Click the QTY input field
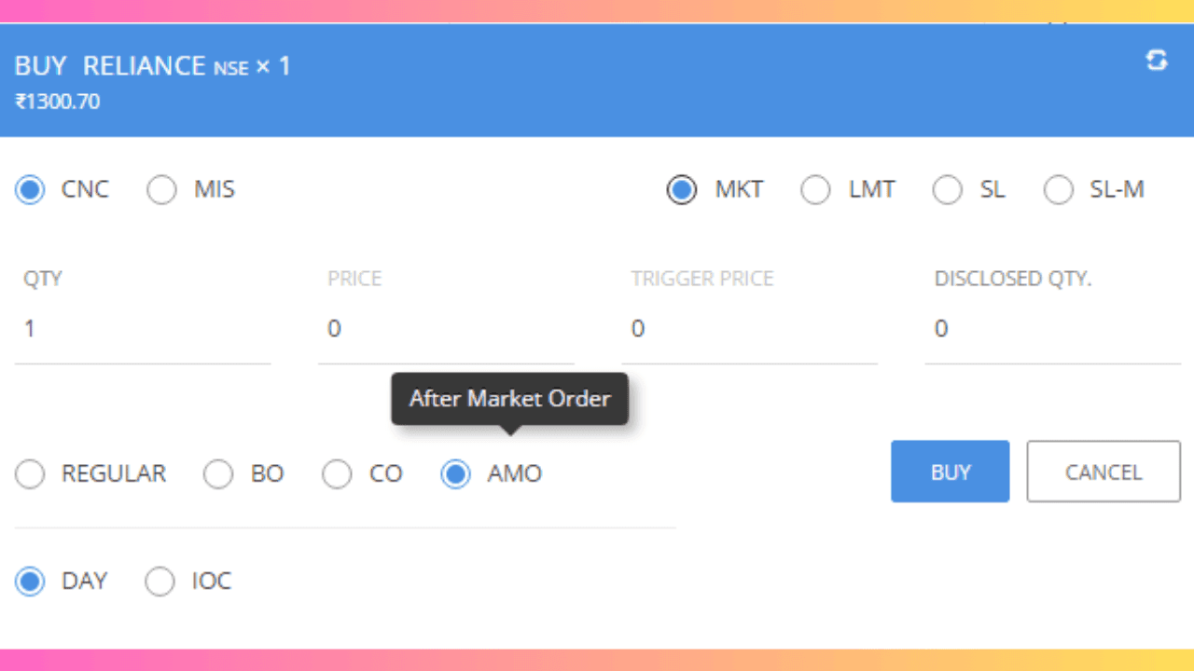 (x=143, y=329)
